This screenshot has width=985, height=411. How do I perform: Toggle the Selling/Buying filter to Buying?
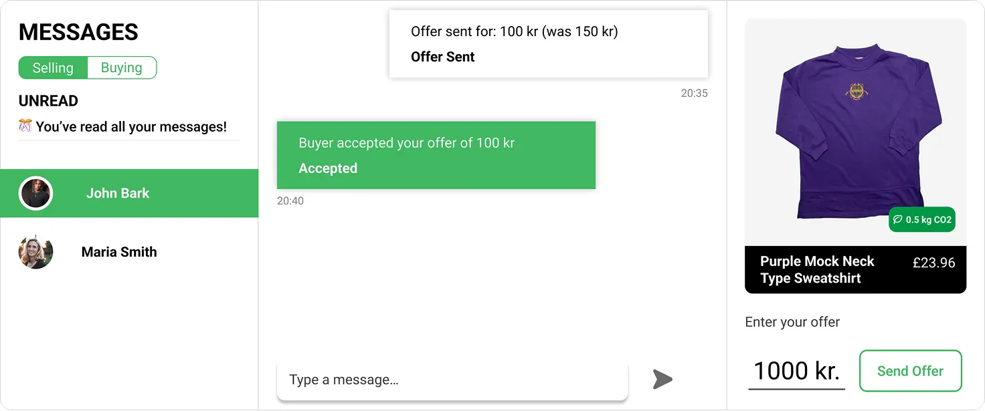122,67
